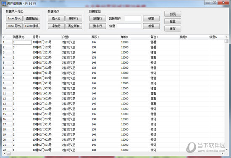This screenshot has width=231, height=158.
Task: Click row number 12 header
Action: [x=7, y=99]
